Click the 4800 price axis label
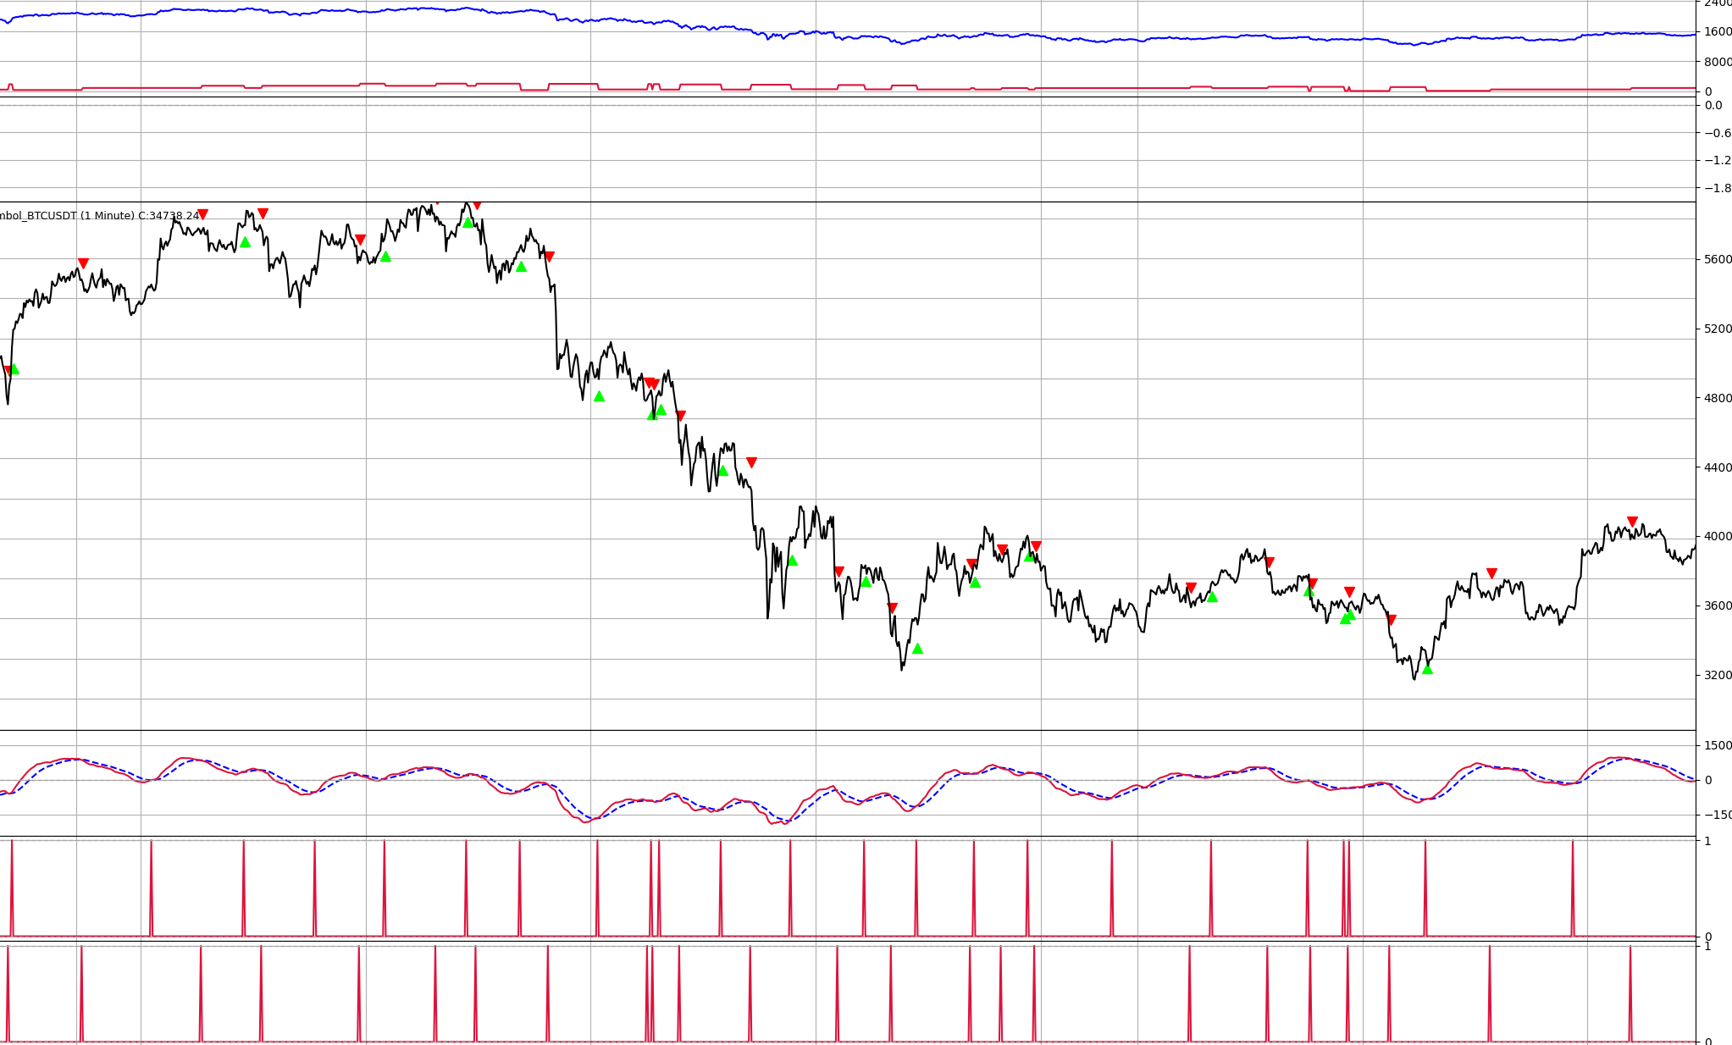1732x1045 pixels. click(1718, 398)
